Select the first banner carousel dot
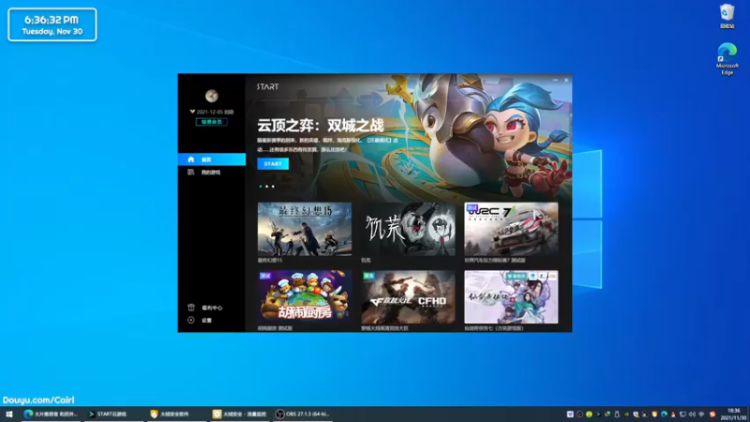Screen dimensions: 750x422 pos(261,187)
